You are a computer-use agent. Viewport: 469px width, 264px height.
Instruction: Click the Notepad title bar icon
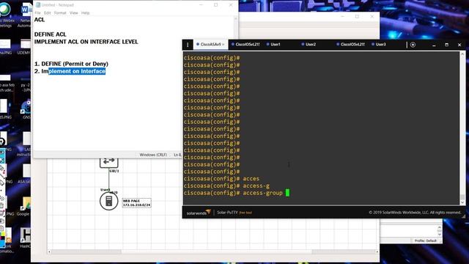pos(38,5)
